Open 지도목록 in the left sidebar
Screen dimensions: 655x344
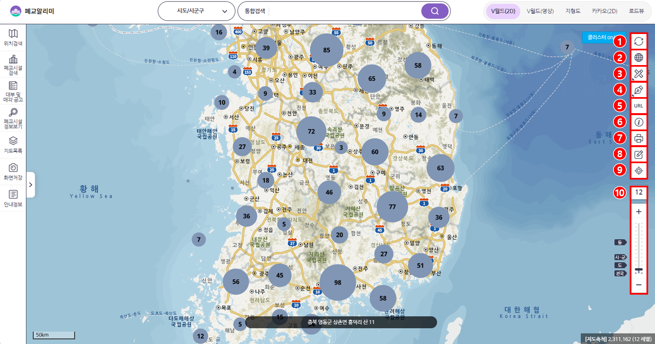13,145
